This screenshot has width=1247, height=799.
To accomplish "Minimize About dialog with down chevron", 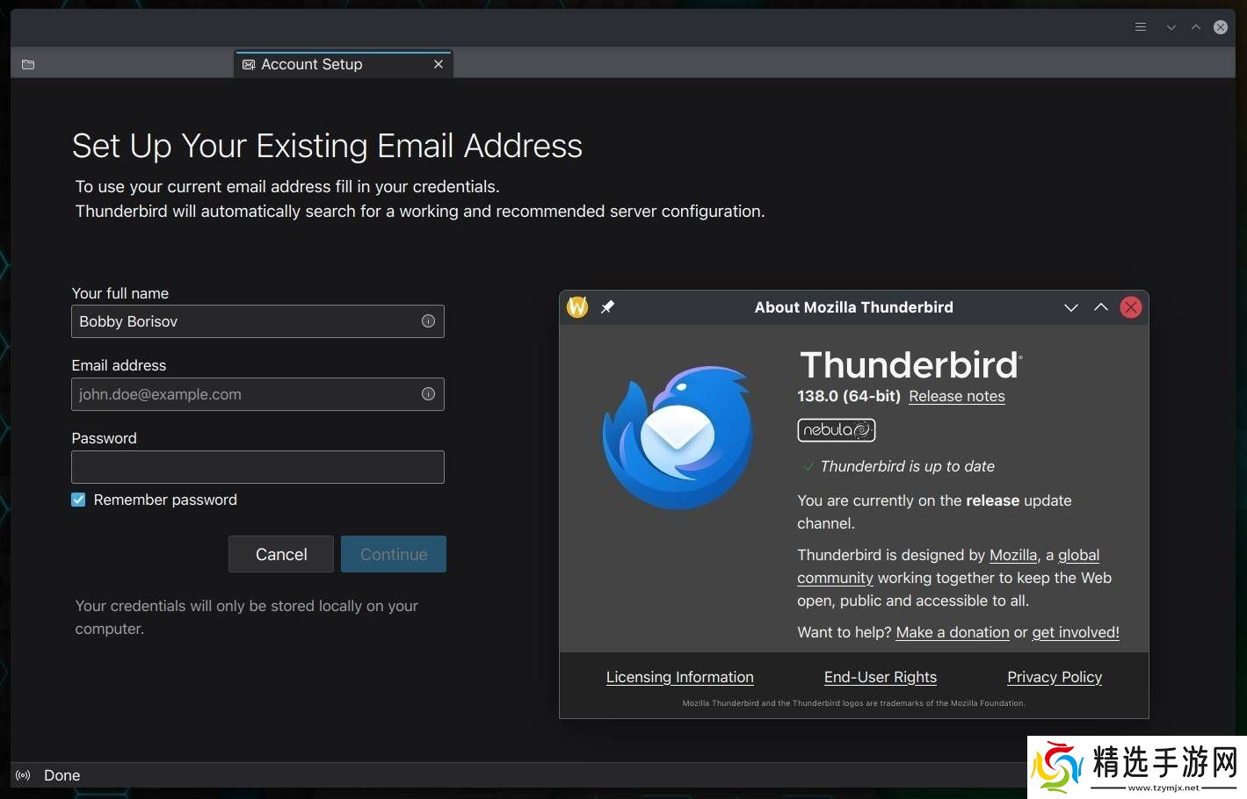I will (1070, 307).
